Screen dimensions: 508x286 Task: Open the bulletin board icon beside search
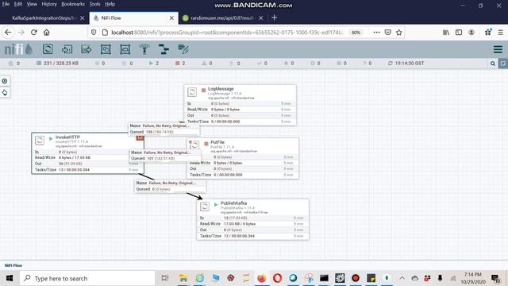point(502,64)
